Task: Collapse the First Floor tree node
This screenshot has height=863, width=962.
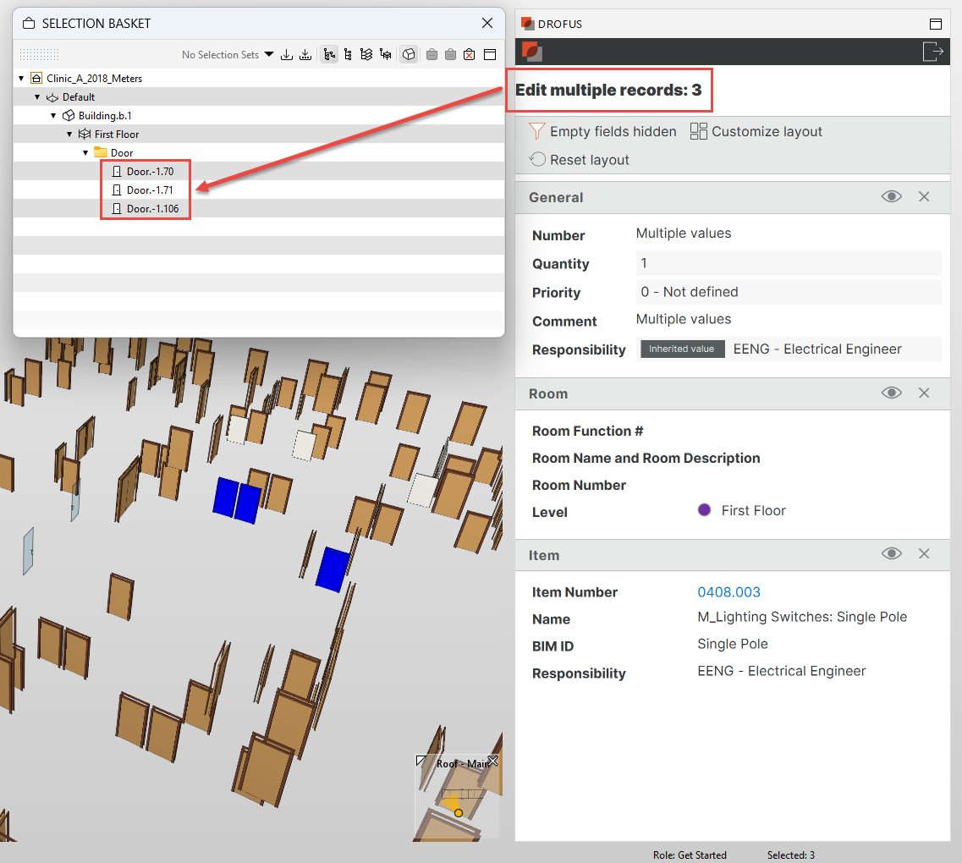Action: [69, 135]
